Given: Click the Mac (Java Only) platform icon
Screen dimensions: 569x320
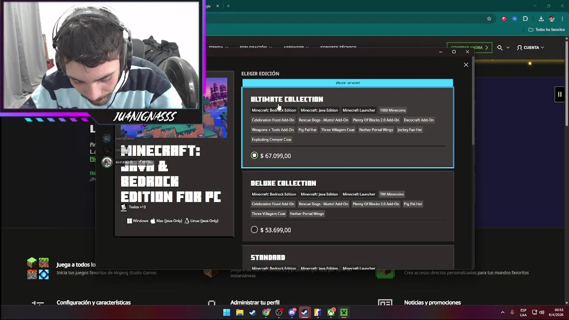Looking at the screenshot, I should [152, 221].
